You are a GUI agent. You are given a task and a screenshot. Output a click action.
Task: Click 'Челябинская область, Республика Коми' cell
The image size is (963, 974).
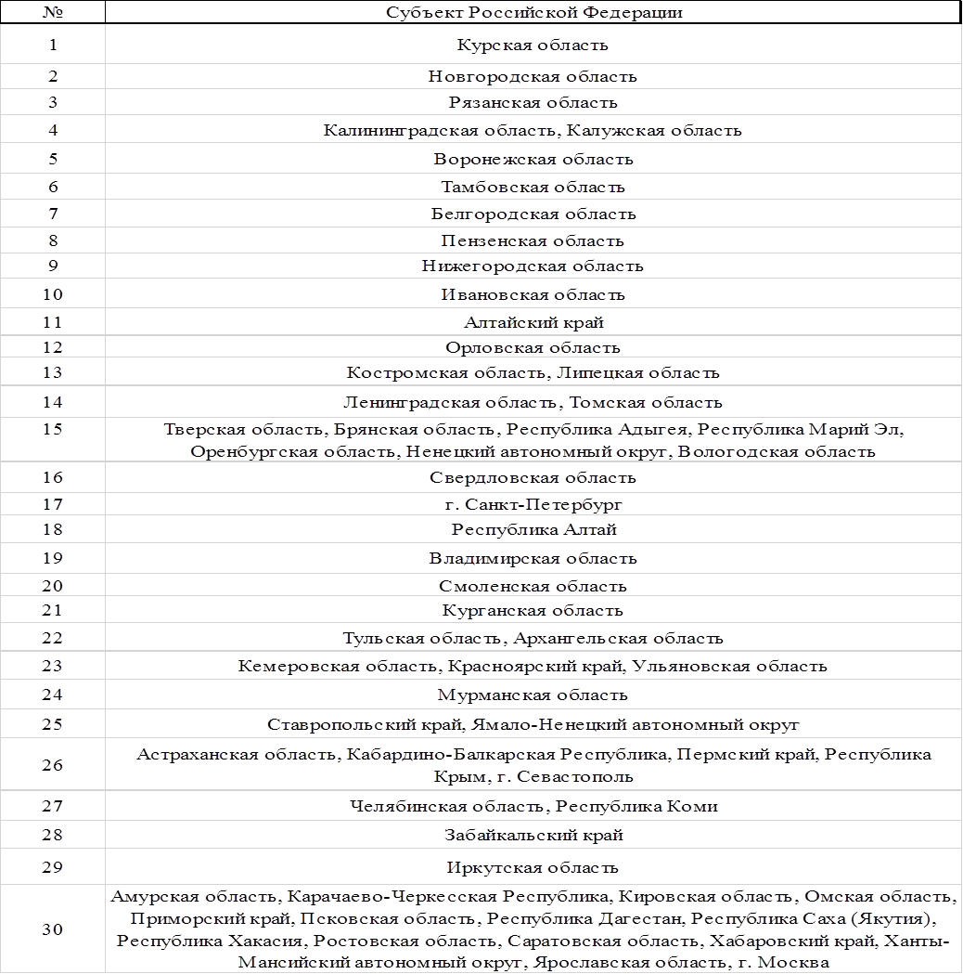pyautogui.click(x=533, y=806)
